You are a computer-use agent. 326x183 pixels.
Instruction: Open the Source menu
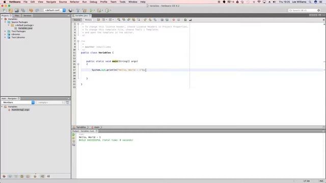63,2
